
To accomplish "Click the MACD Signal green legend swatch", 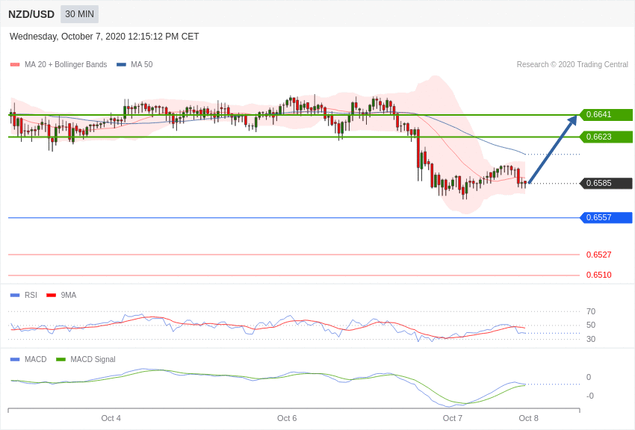I will (x=61, y=359).
